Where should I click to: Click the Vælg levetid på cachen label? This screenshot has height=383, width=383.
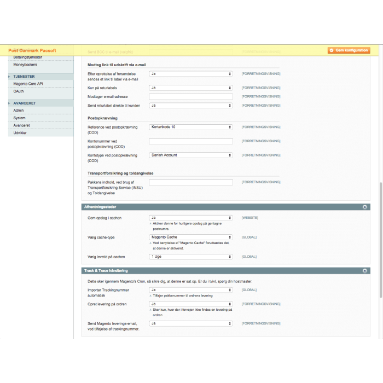[x=106, y=257]
